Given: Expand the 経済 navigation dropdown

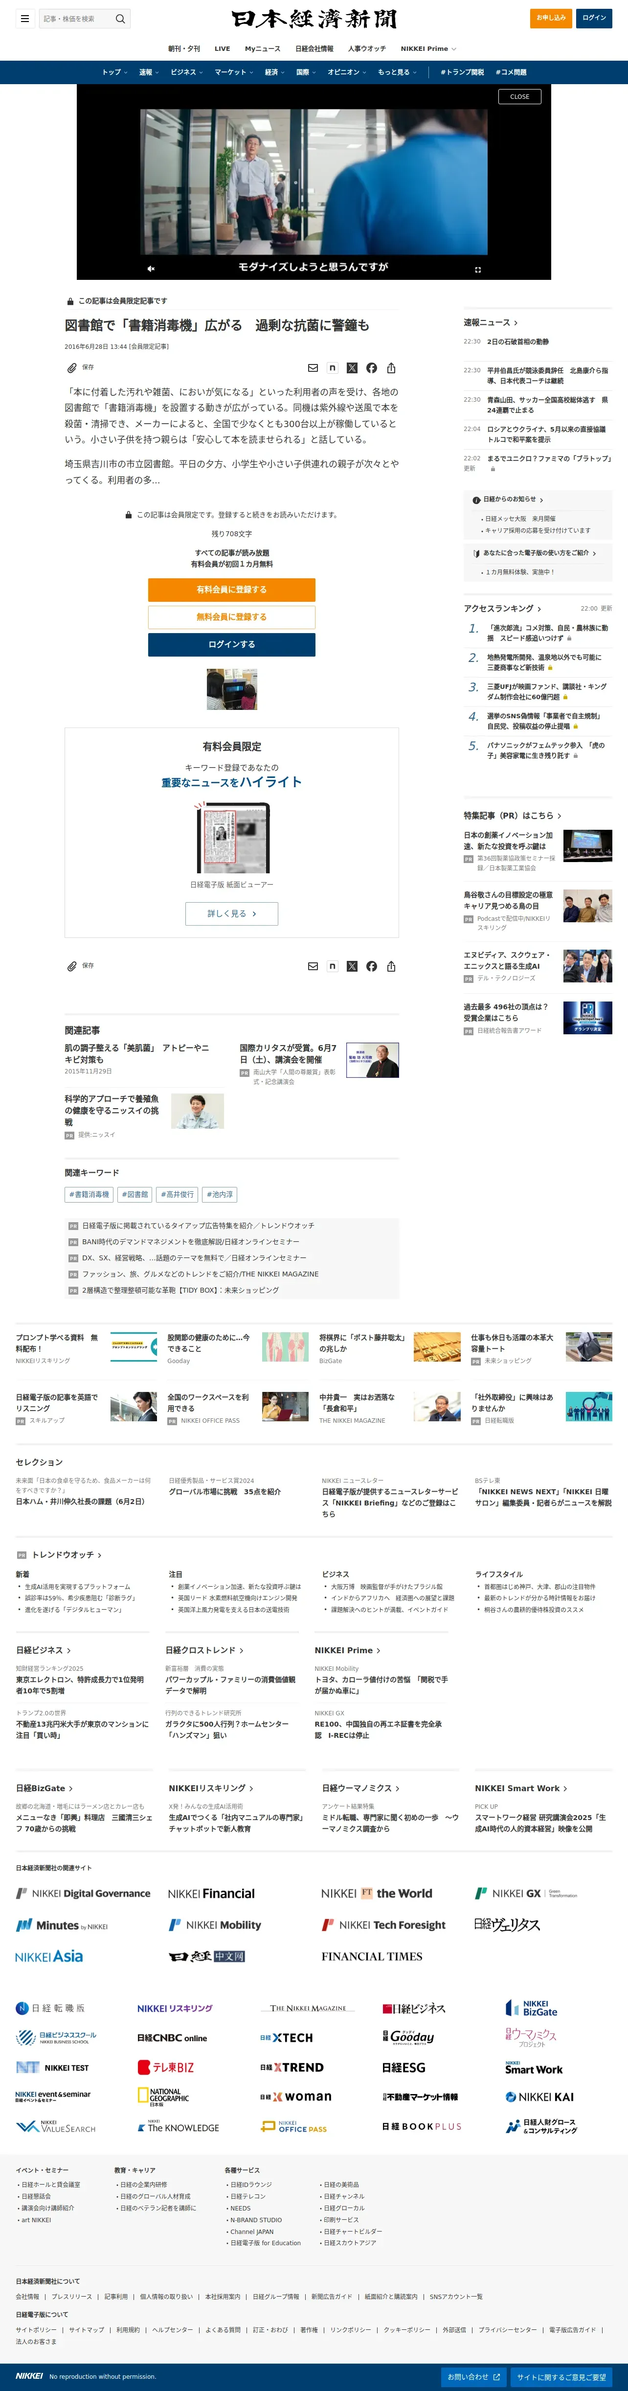Looking at the screenshot, I should [x=274, y=72].
